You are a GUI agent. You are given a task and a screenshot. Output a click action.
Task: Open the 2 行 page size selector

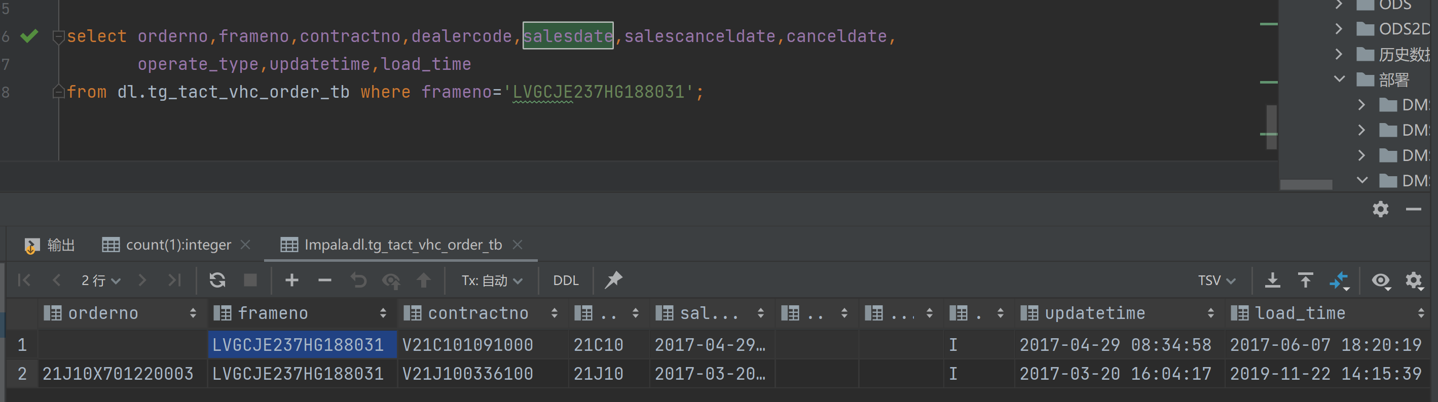100,280
